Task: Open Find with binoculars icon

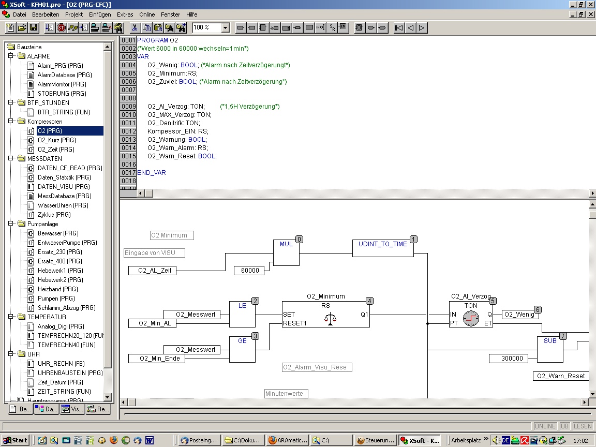Action: coord(169,28)
